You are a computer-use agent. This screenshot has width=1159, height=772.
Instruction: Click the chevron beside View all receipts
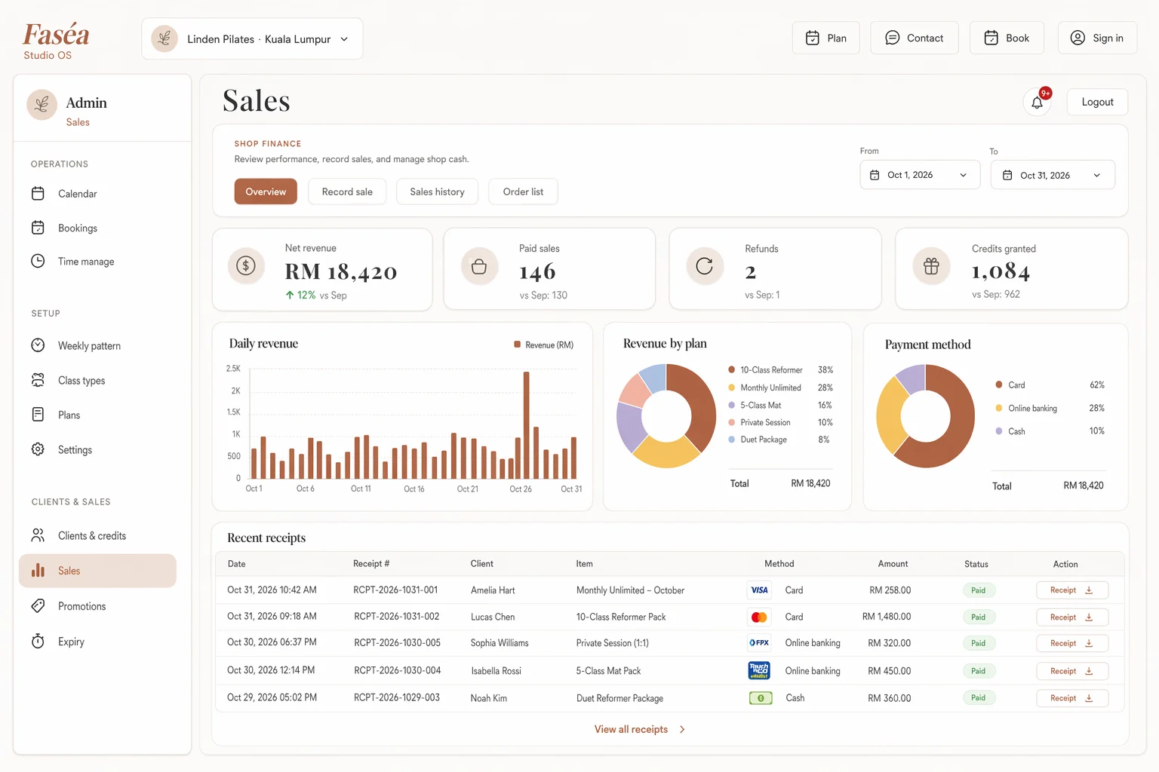tap(682, 729)
